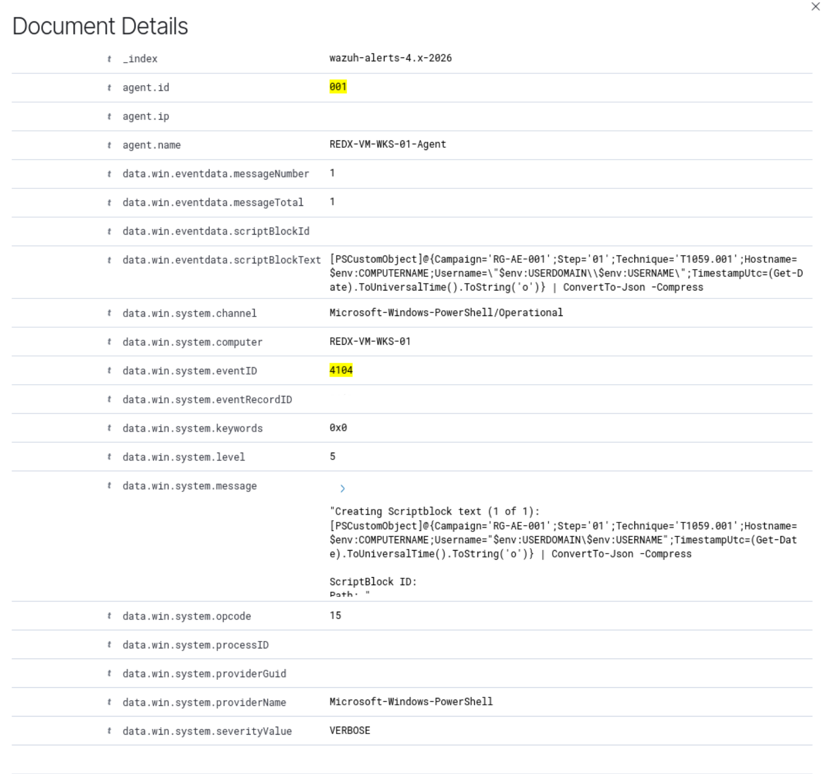Click the ScriptBlock ID line in message
829x774 pixels.
coord(373,581)
